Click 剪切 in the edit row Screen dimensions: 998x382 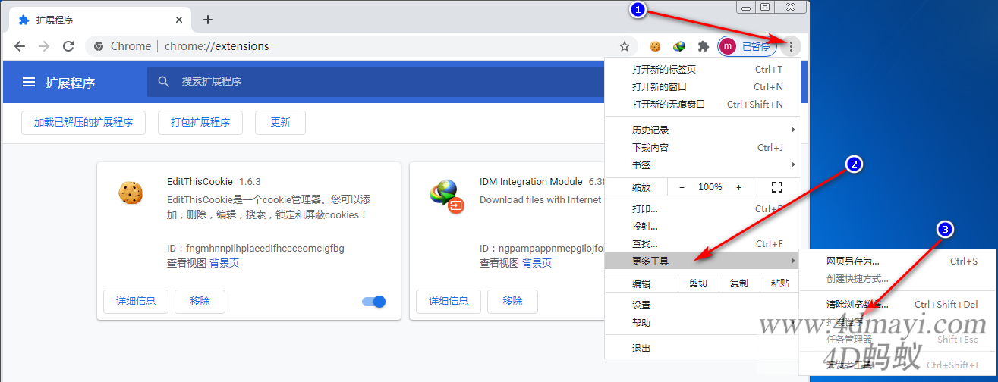[697, 283]
